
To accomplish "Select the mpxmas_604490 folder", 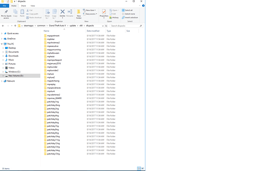I will pyautogui.click(x=54, y=98).
